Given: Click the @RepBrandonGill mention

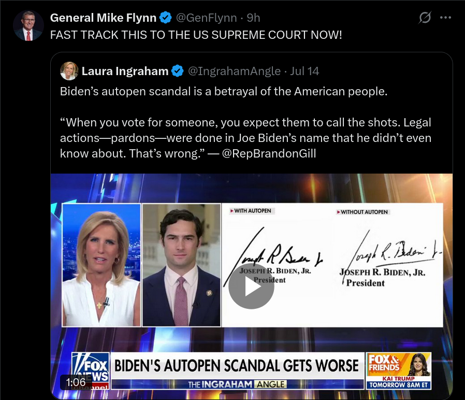Looking at the screenshot, I should (269, 153).
